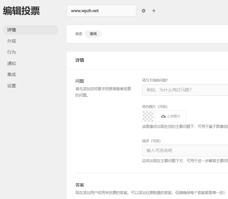Click the 请写下您的问题? label
The image size is (228, 199).
coord(155,80)
